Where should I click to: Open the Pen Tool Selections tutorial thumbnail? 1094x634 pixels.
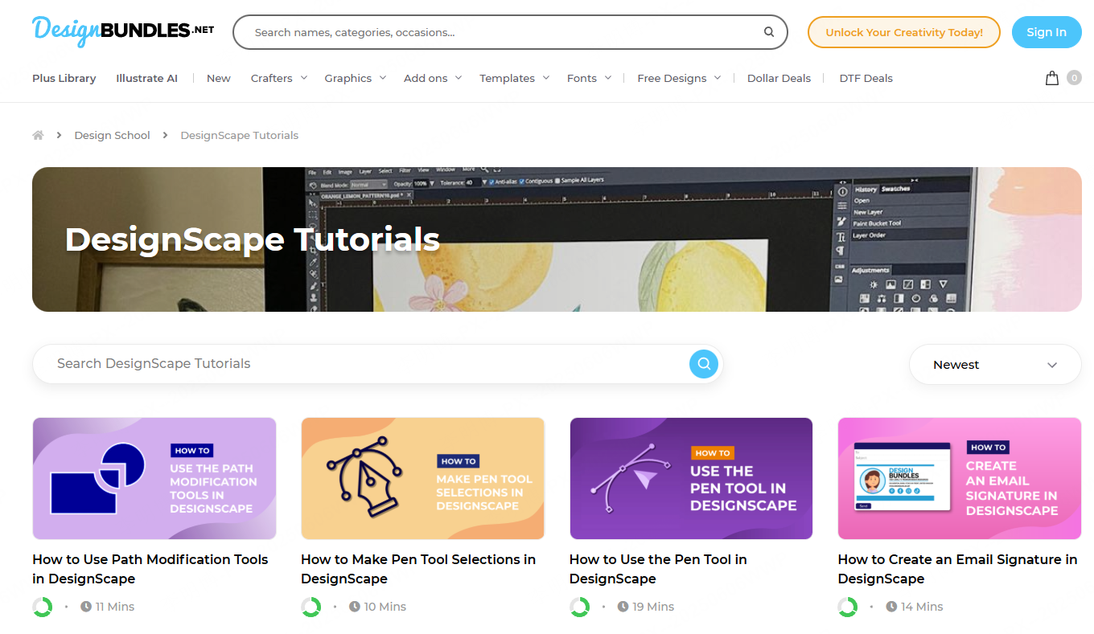422,478
